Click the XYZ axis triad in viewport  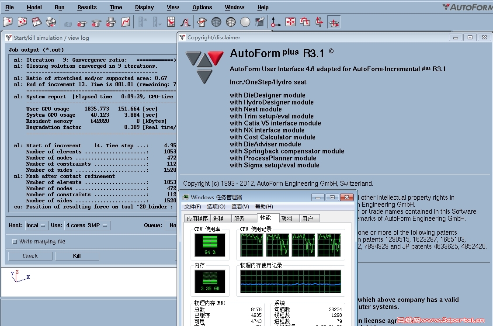(x=20, y=276)
